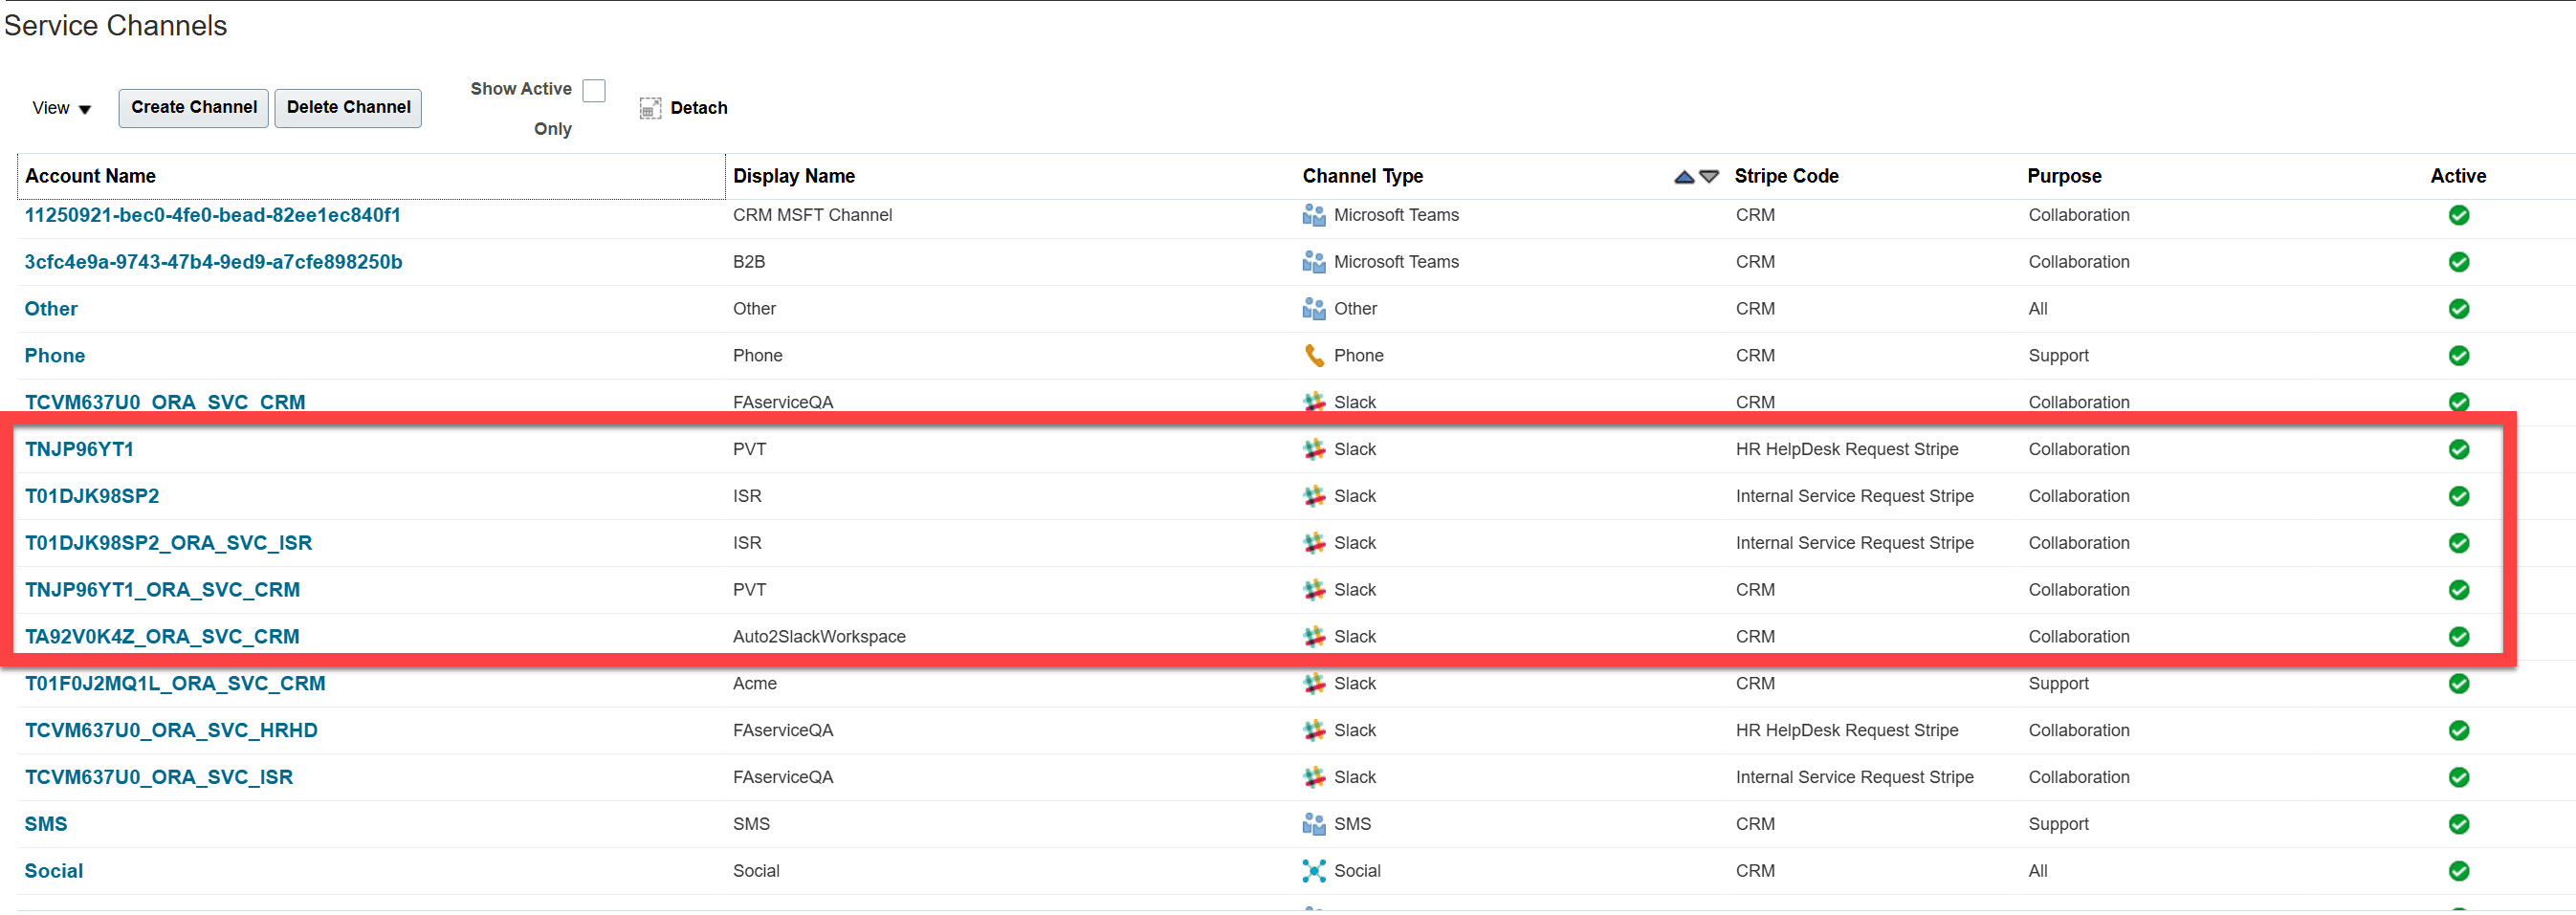Image resolution: width=2576 pixels, height=915 pixels.
Task: Click HR HelpDesk Request Stripe in the TNJP96YT1 row
Action: [1847, 450]
